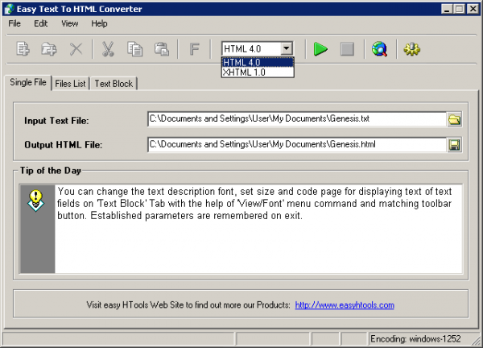The width and height of the screenshot is (483, 348).
Task: Switch to the Text Block tab
Action: pos(114,84)
